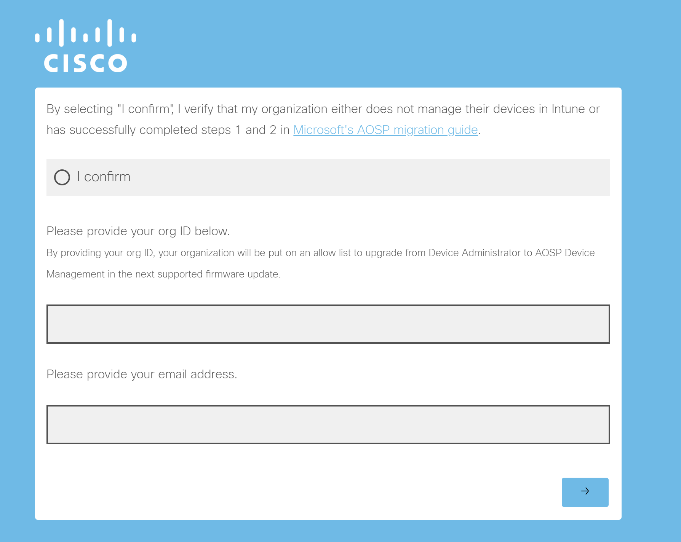The width and height of the screenshot is (681, 542).
Task: Click the org ID allow list description
Action: 321,263
